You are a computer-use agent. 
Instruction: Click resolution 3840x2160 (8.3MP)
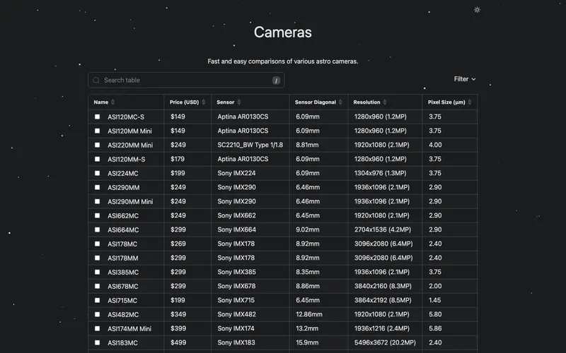[x=383, y=286]
